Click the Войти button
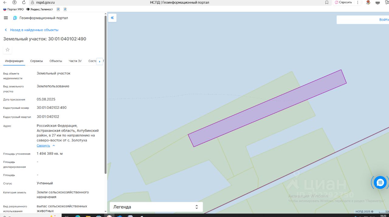The height and width of the screenshot is (217, 389). (x=384, y=20)
